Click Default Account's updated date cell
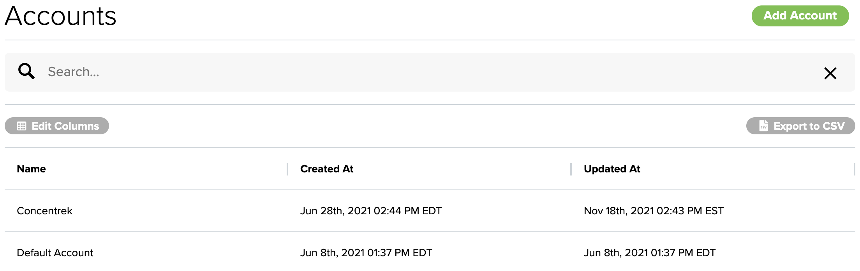Viewport: 860px width, 271px height. (649, 253)
